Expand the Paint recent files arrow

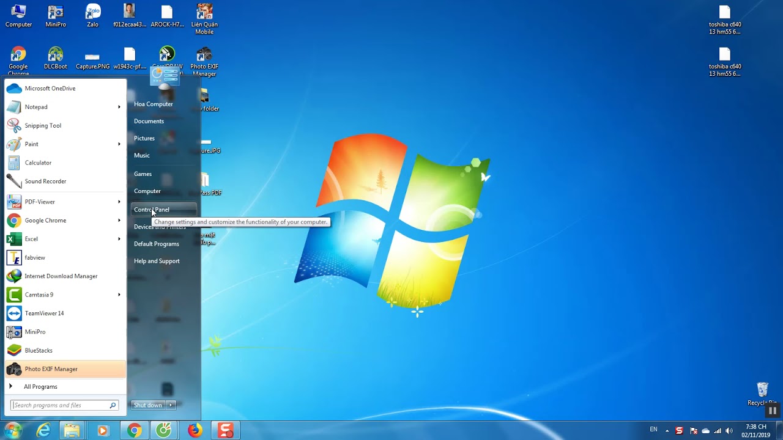coord(119,144)
